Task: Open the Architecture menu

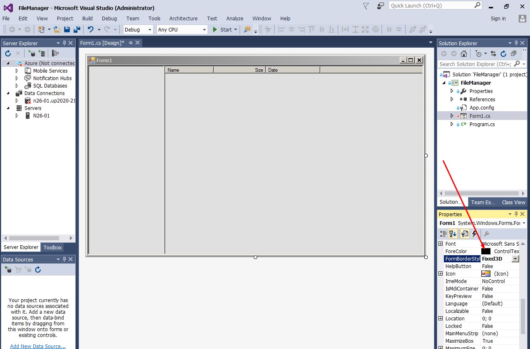Action: (183, 18)
